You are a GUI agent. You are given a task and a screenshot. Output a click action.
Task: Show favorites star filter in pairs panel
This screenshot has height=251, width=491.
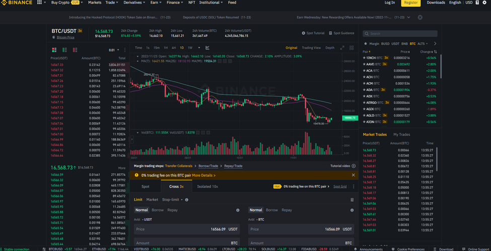(x=365, y=44)
